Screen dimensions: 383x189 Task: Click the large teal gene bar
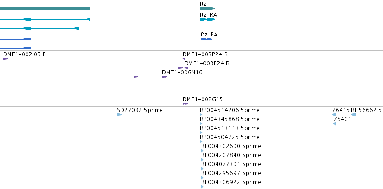pos(45,9)
